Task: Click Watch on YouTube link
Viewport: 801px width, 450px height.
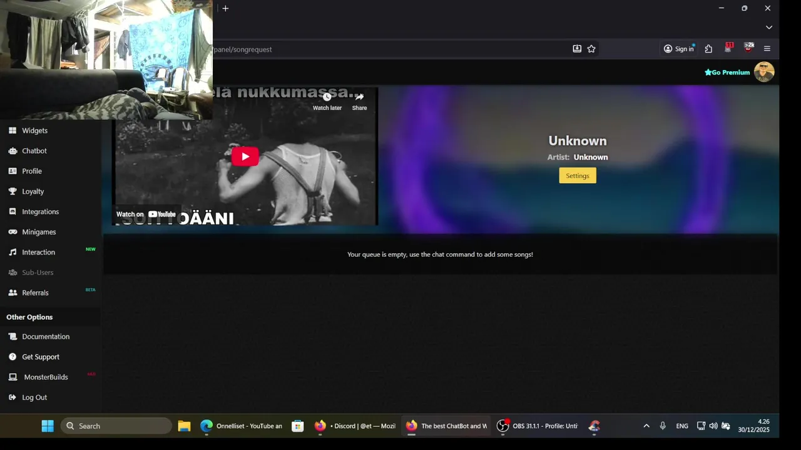Action: 146,214
